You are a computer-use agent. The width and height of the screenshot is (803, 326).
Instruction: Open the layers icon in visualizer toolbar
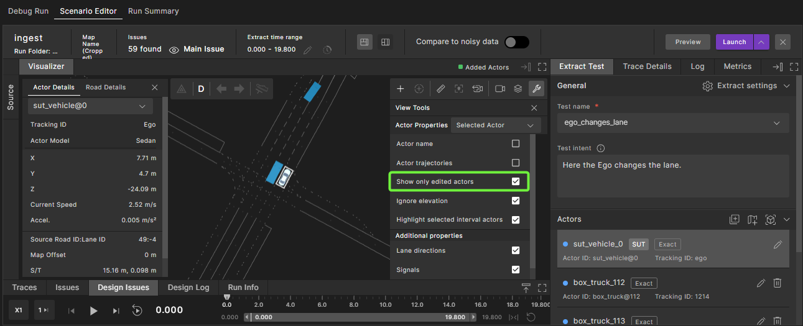[518, 89]
